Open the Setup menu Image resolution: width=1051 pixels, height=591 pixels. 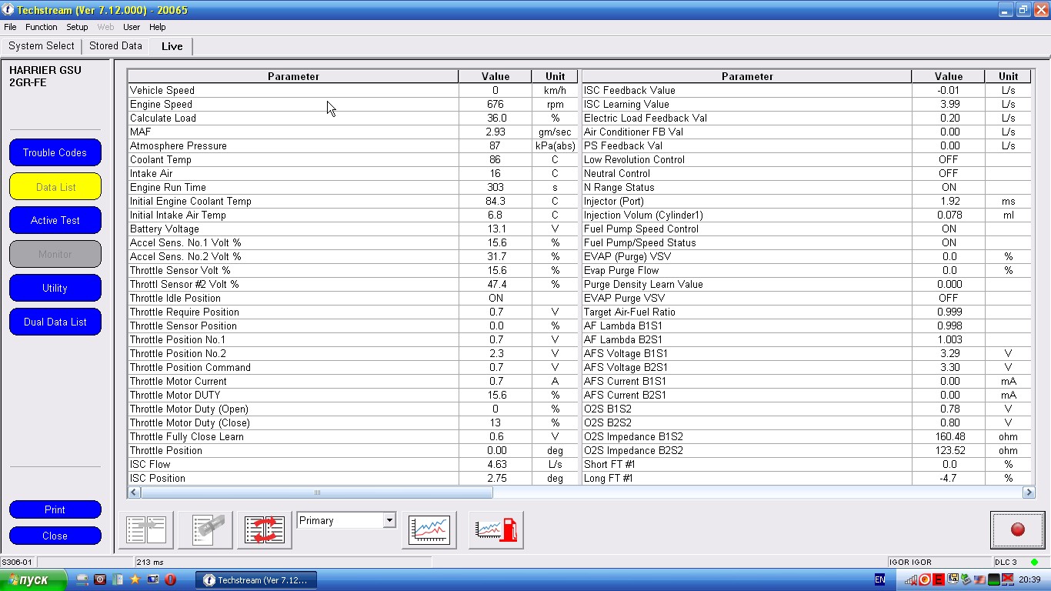point(77,27)
